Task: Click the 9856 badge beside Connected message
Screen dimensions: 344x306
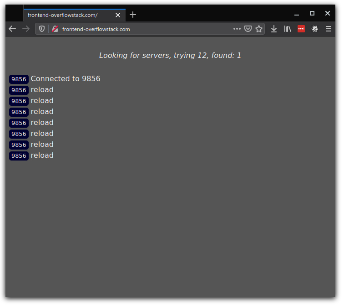Action: coord(19,79)
